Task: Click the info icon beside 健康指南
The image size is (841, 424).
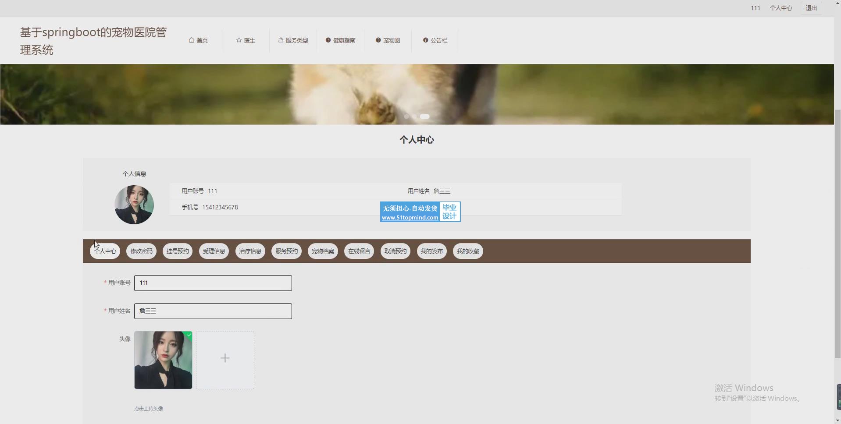Action: (x=328, y=40)
